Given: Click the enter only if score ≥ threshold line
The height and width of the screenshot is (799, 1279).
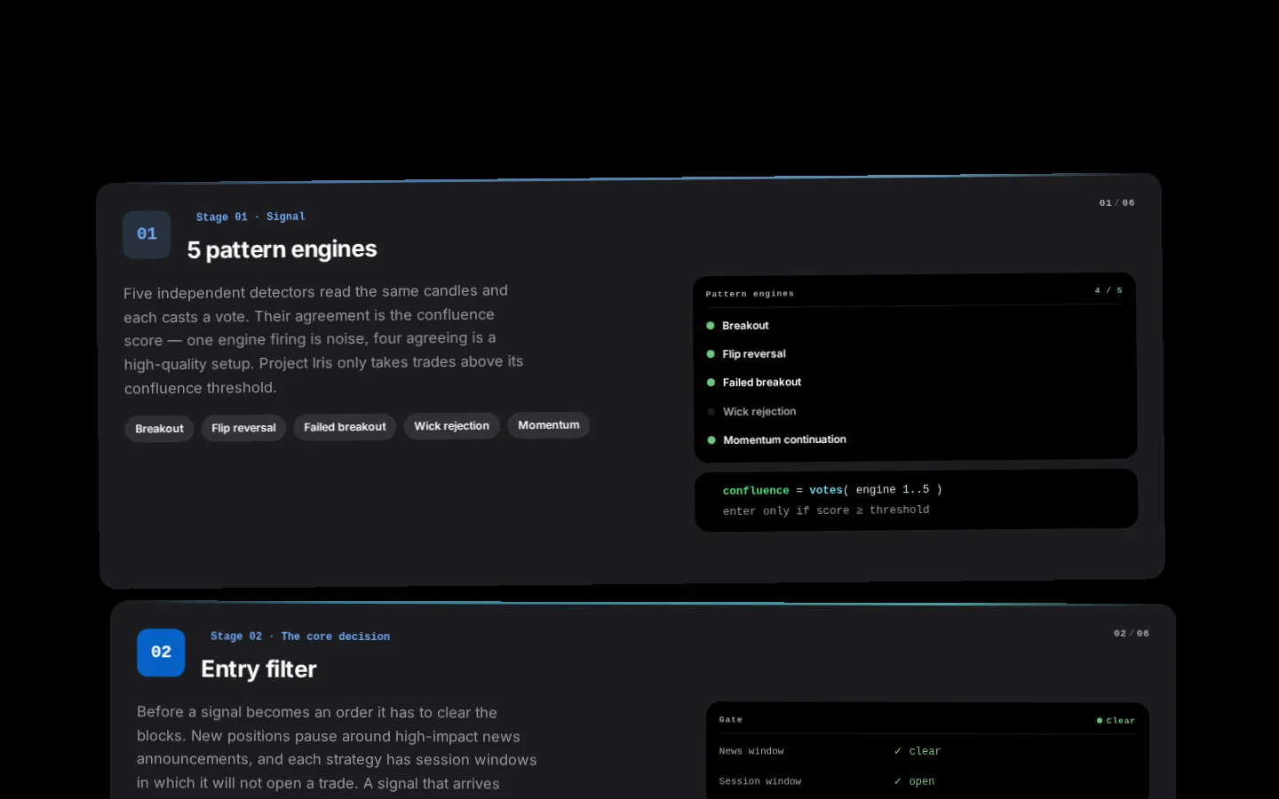Looking at the screenshot, I should [826, 510].
